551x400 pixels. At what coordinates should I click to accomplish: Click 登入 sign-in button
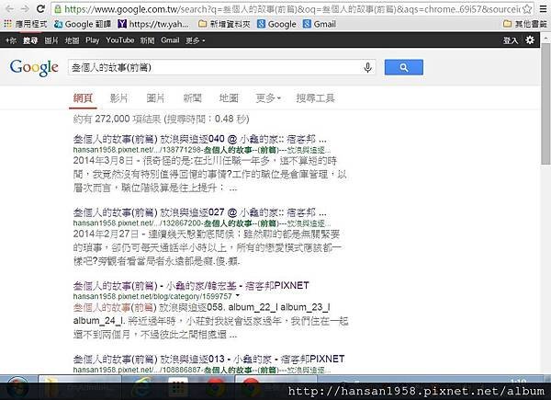511,40
